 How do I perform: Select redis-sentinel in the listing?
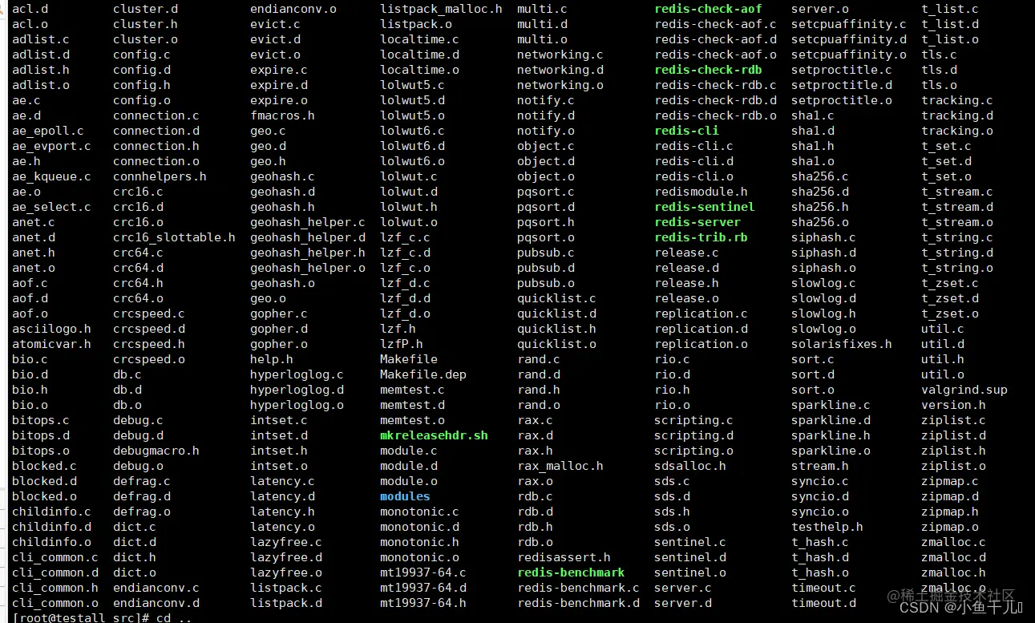[x=705, y=207]
